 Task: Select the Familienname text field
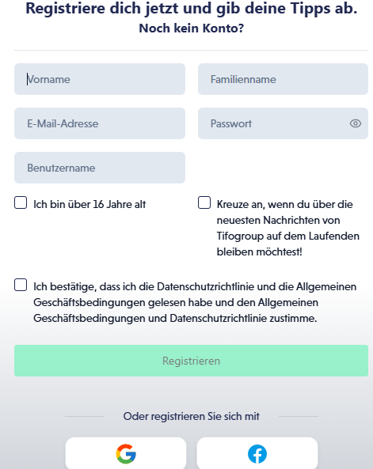pyautogui.click(x=284, y=79)
